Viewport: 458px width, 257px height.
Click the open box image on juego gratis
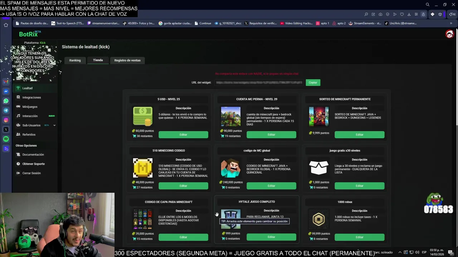pyautogui.click(x=318, y=168)
